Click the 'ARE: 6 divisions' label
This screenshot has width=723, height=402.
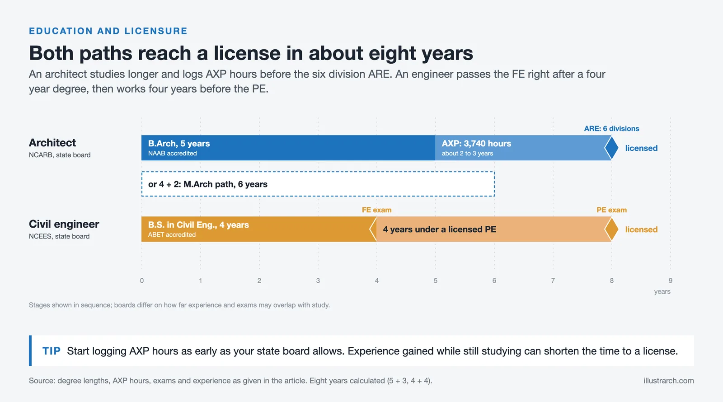click(611, 129)
